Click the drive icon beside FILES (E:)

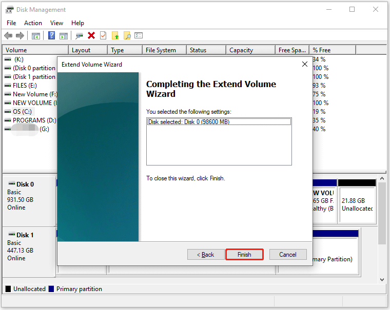pos(8,86)
